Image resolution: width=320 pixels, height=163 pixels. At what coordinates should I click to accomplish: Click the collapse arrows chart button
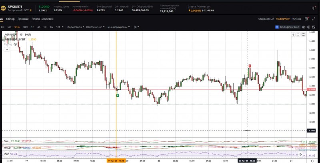click(x=298, y=34)
